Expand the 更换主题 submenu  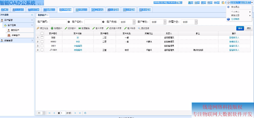click(239, 15)
